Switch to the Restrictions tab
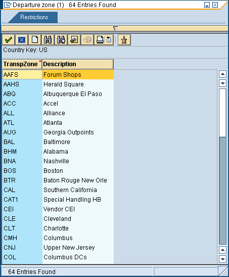Image resolution: width=229 pixels, height=277 pixels. [x=34, y=17]
